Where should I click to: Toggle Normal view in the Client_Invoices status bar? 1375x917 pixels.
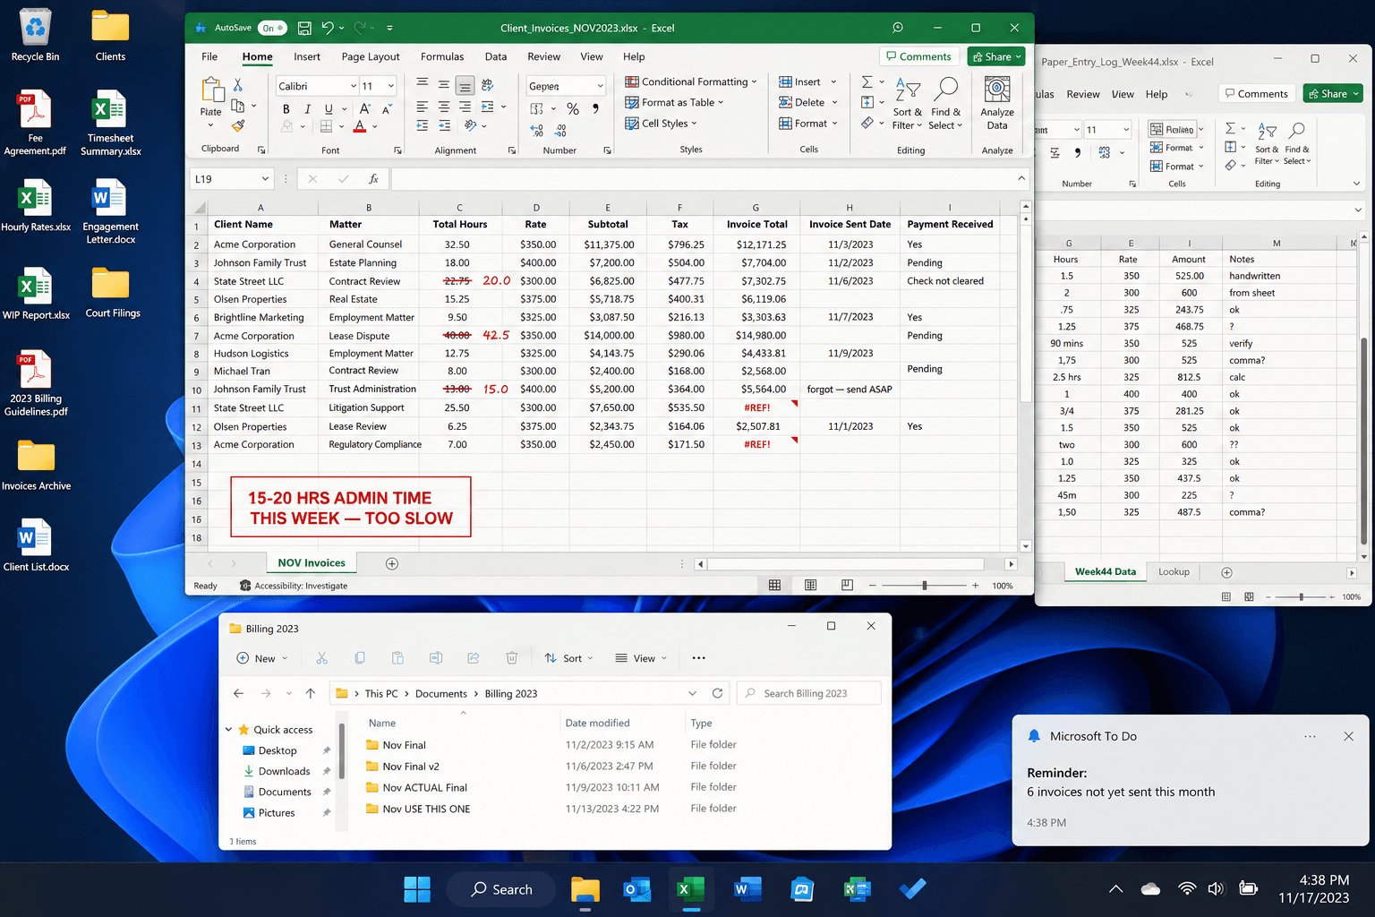coord(774,586)
